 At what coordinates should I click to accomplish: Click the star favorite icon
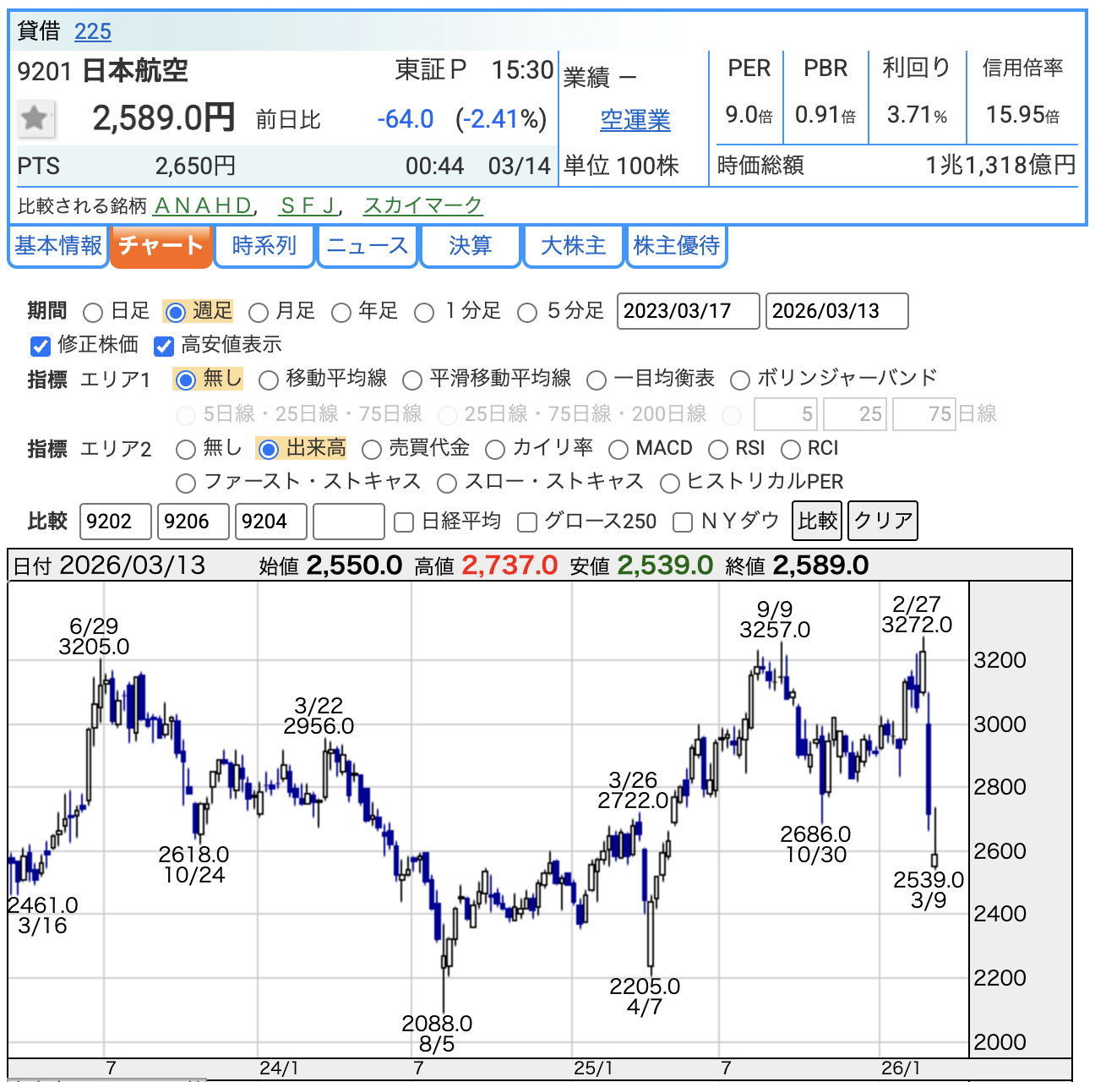(x=35, y=118)
